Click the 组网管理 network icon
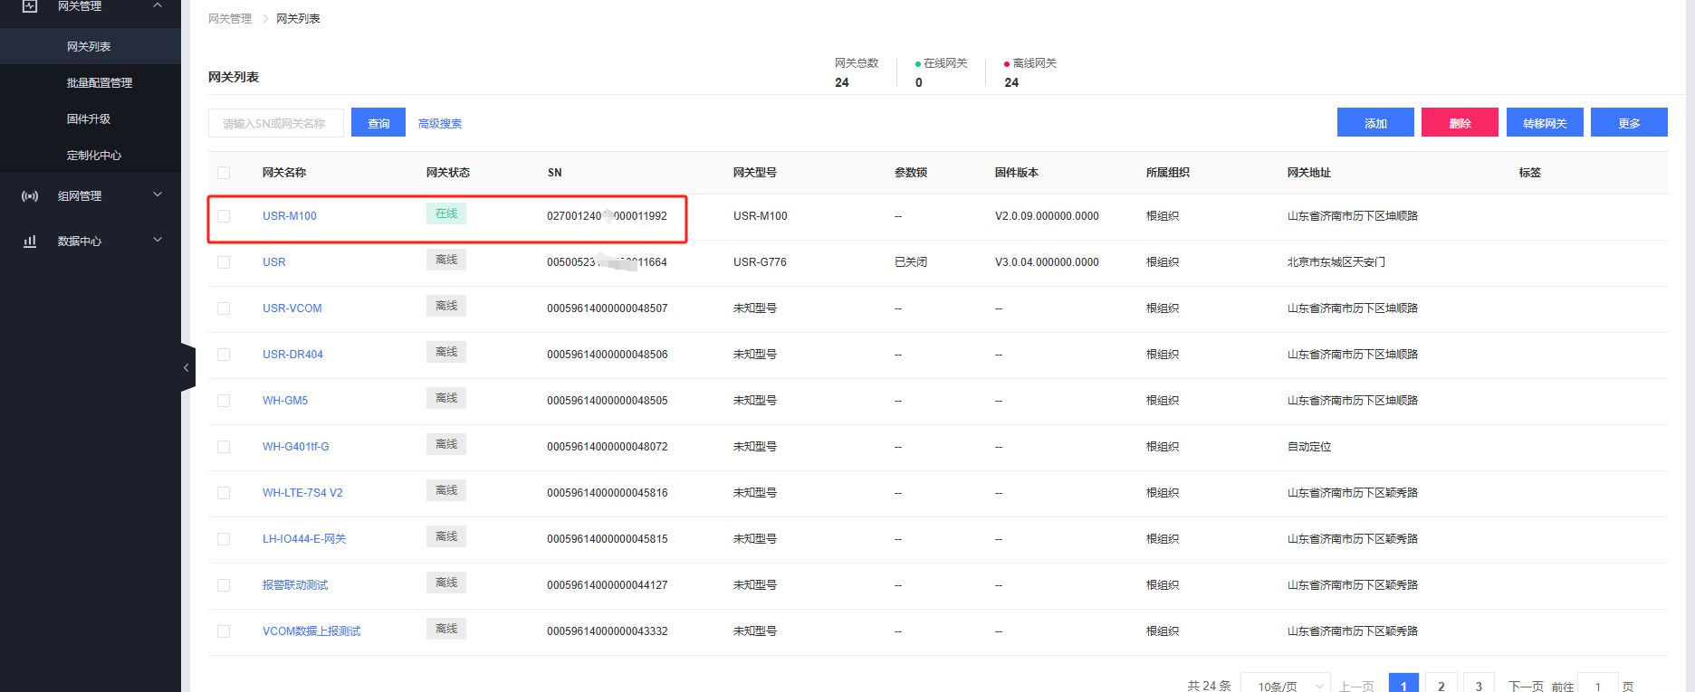 point(30,195)
